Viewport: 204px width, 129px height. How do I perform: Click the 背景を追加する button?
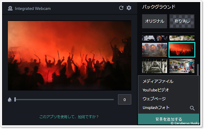click(x=169, y=119)
